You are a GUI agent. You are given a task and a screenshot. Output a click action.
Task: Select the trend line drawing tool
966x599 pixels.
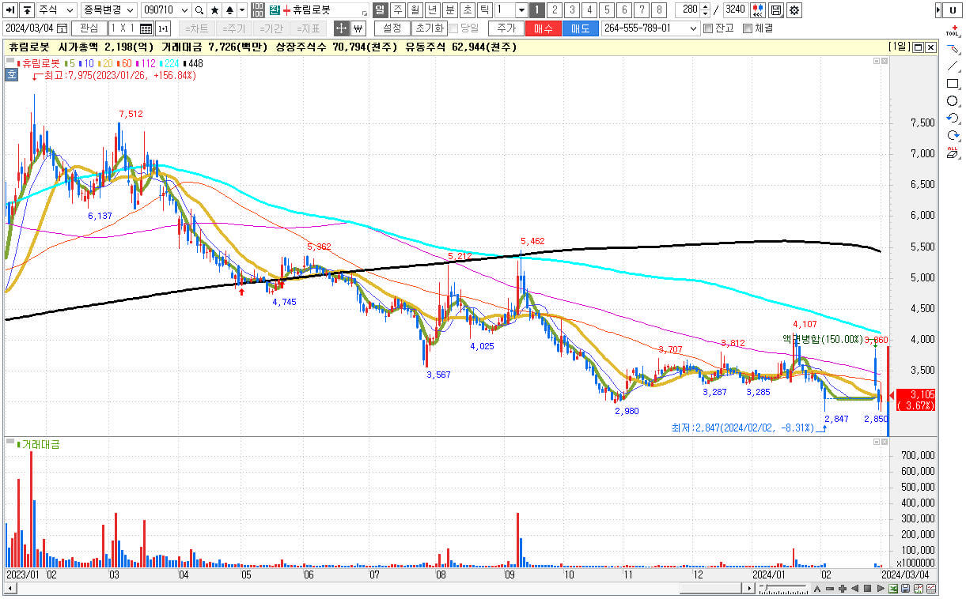(953, 66)
